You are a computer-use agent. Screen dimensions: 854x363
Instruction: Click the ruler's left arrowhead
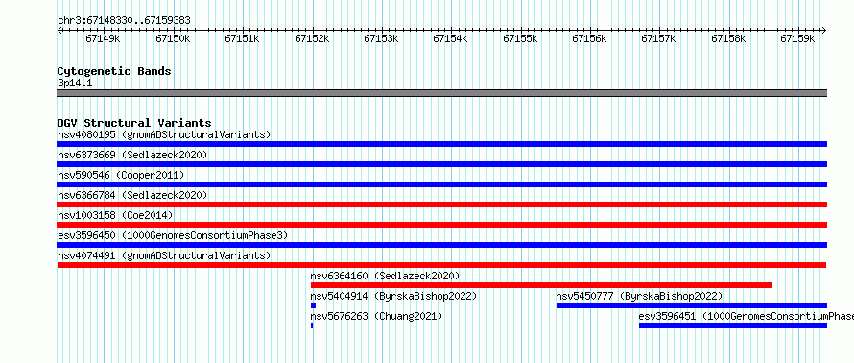[59, 31]
